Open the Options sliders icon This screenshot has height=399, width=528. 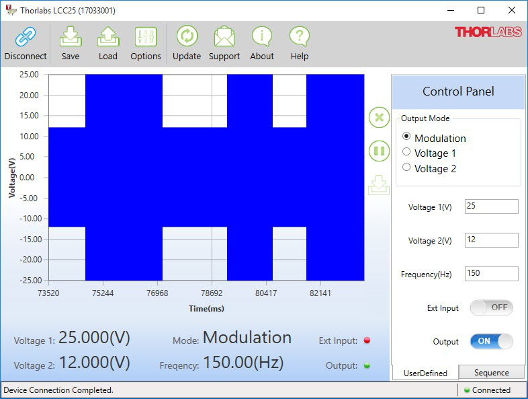pyautogui.click(x=146, y=37)
